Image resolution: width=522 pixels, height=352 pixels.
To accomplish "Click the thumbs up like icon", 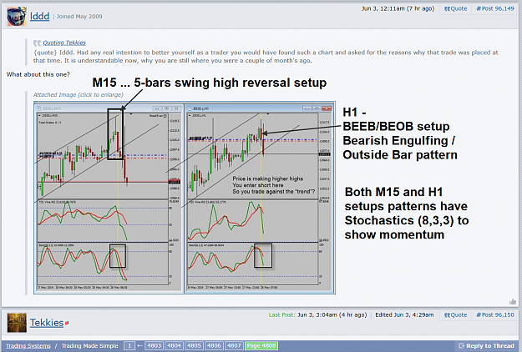I will [512, 302].
